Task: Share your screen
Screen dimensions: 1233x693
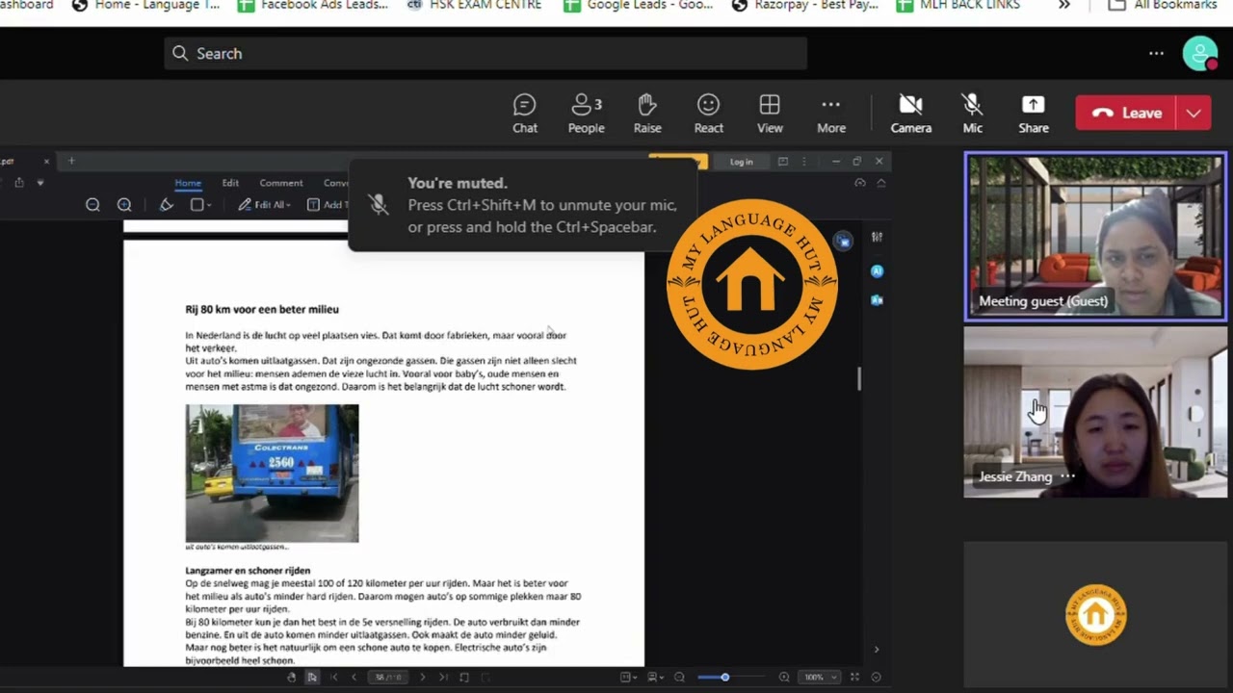Action: (x=1034, y=114)
